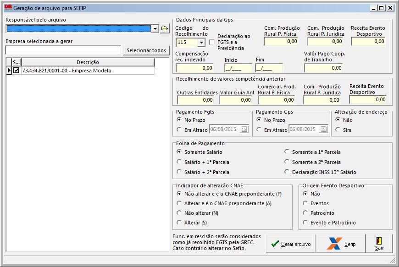Click the Empresa selecionada a gerar field
399x267 pixels.
63,50
